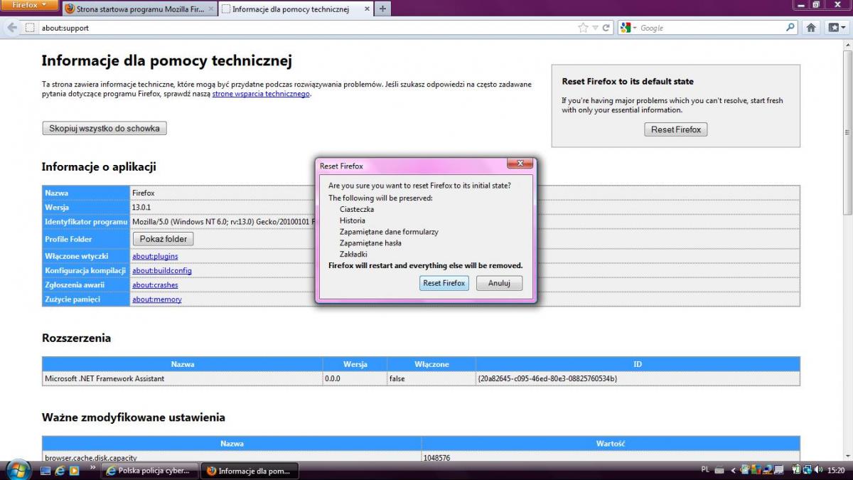This screenshot has width=853, height=480.
Task: Select the Microsoft .NET Framework Assistant cell
Action: click(183, 378)
